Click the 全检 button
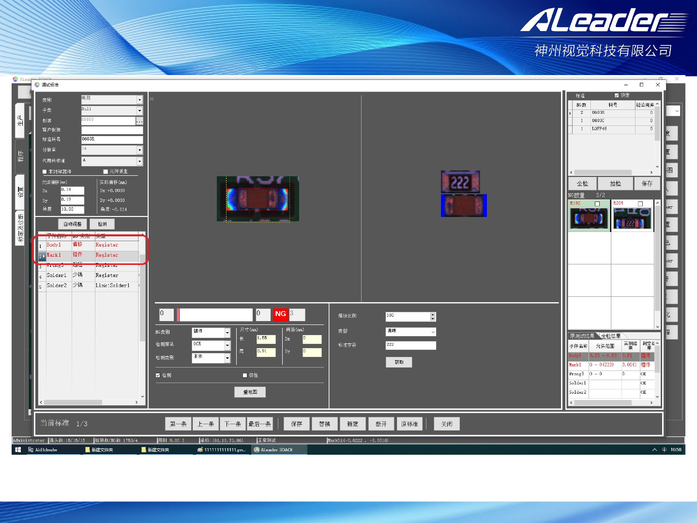 pyautogui.click(x=582, y=184)
